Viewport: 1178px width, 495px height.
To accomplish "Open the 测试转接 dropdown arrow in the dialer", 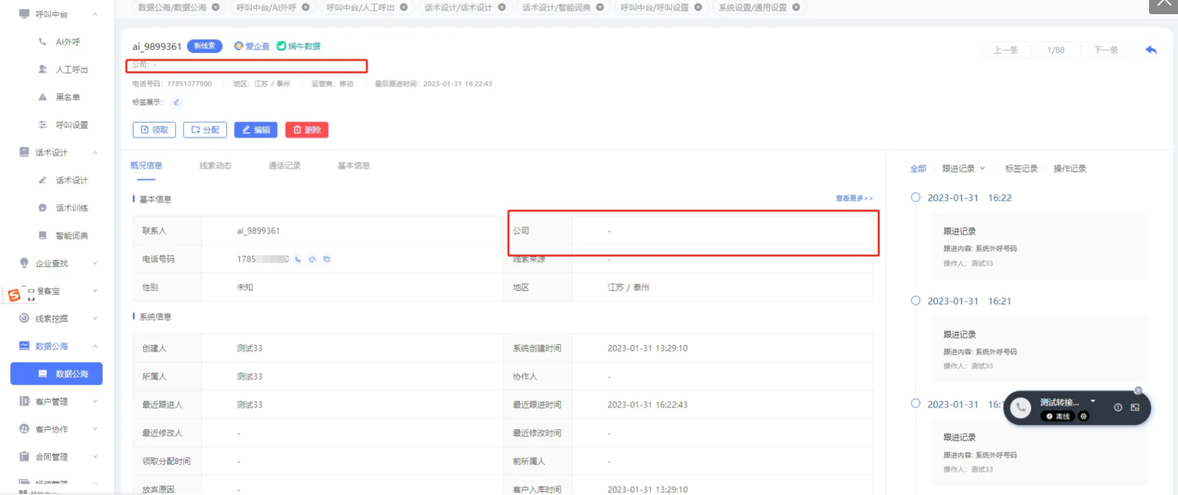I will click(x=1093, y=401).
